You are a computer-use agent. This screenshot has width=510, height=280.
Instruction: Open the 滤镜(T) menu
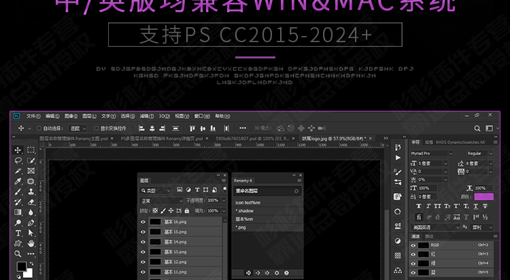click(146, 116)
